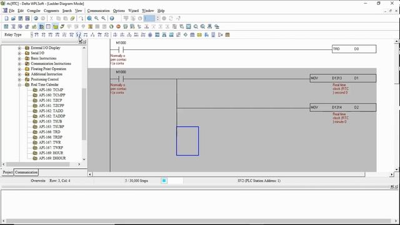Screen dimensions: 400x225
Task: Select the first rung's M1000 contact
Action: (x=121, y=50)
